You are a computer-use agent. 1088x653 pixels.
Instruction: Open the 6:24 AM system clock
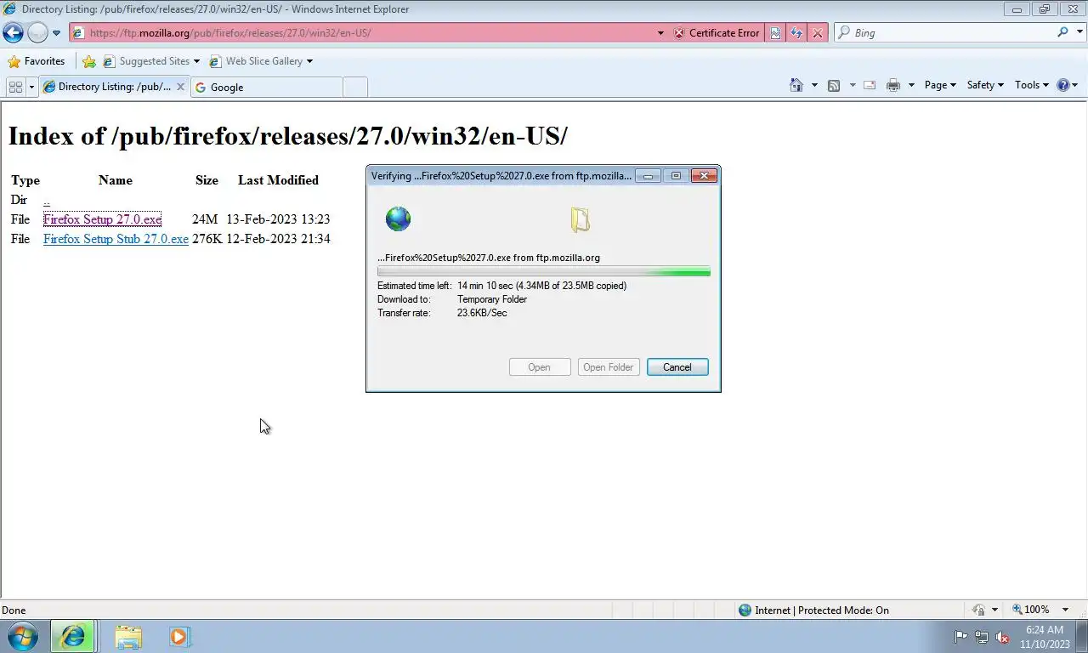coord(1045,637)
